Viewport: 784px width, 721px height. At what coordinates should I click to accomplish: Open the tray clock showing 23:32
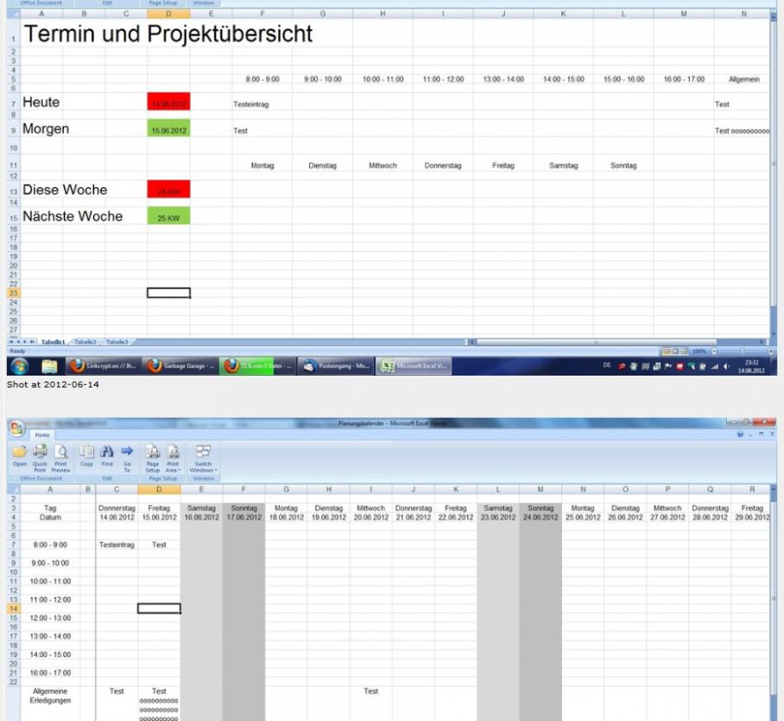[x=751, y=366]
